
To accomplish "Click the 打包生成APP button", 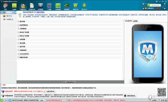I will click(x=70, y=82).
